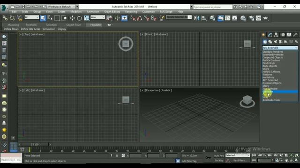Open the Modify panel tab
The height and width of the screenshot is (168, 300).
[270, 35]
